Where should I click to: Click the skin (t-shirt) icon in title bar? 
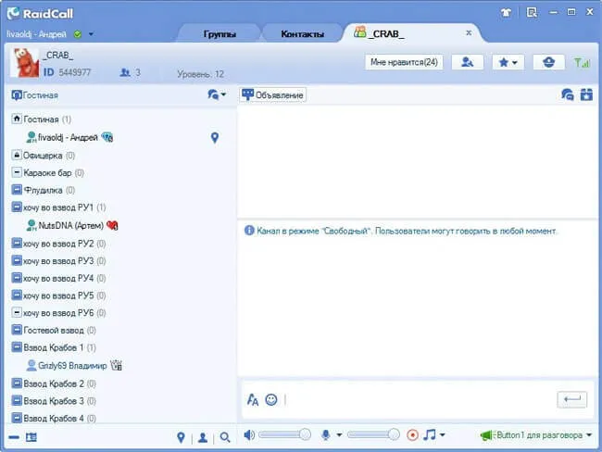(x=506, y=13)
